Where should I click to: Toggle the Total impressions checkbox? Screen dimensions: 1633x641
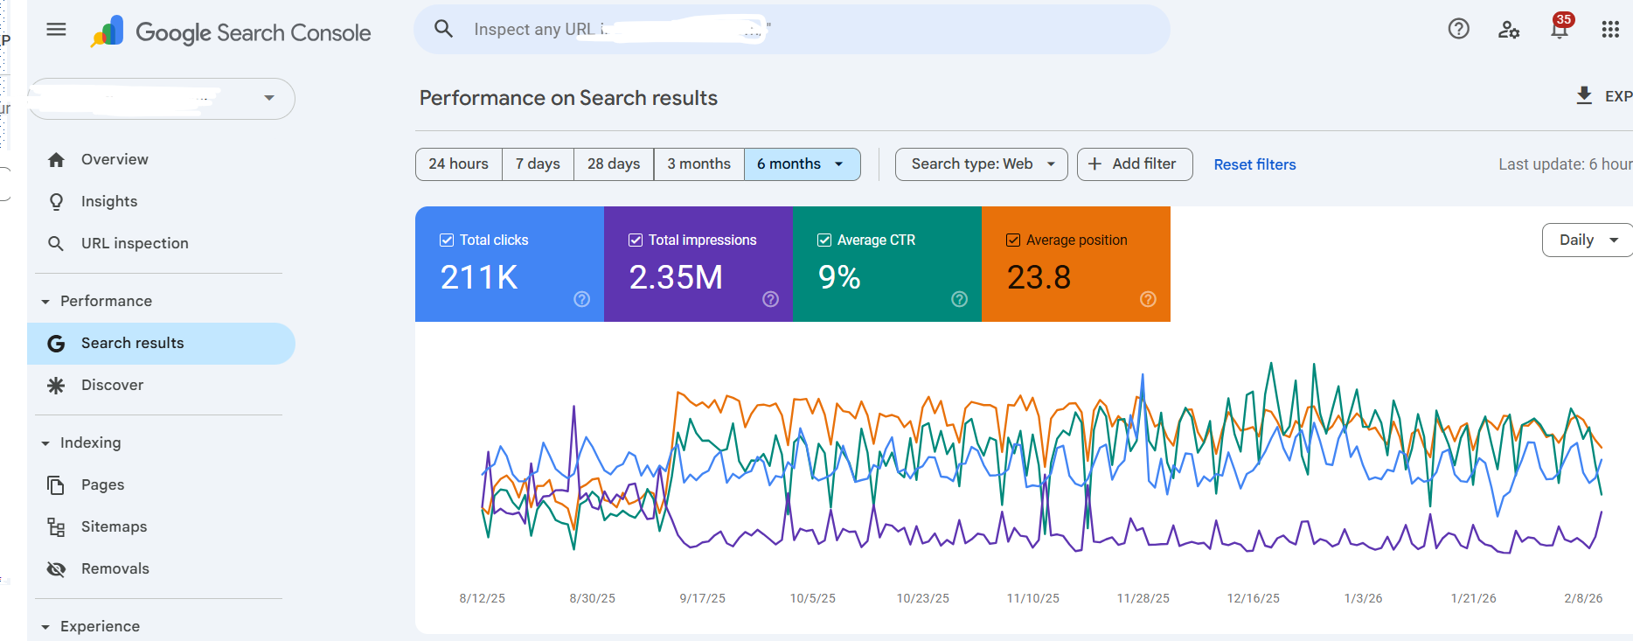click(636, 240)
